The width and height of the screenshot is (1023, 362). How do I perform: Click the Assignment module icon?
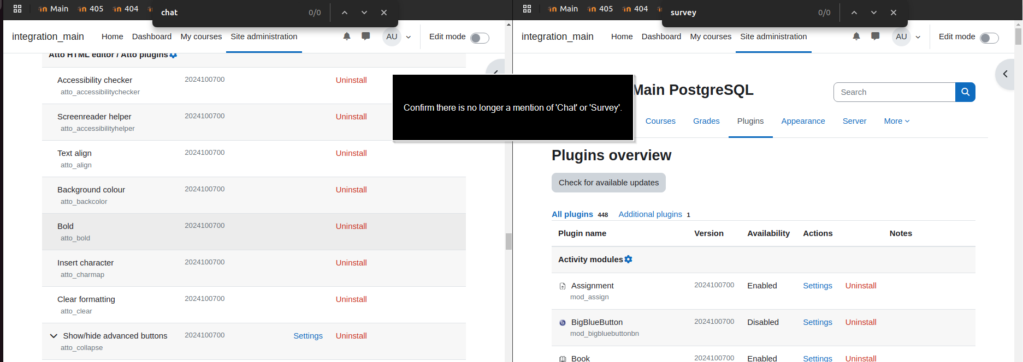click(563, 286)
